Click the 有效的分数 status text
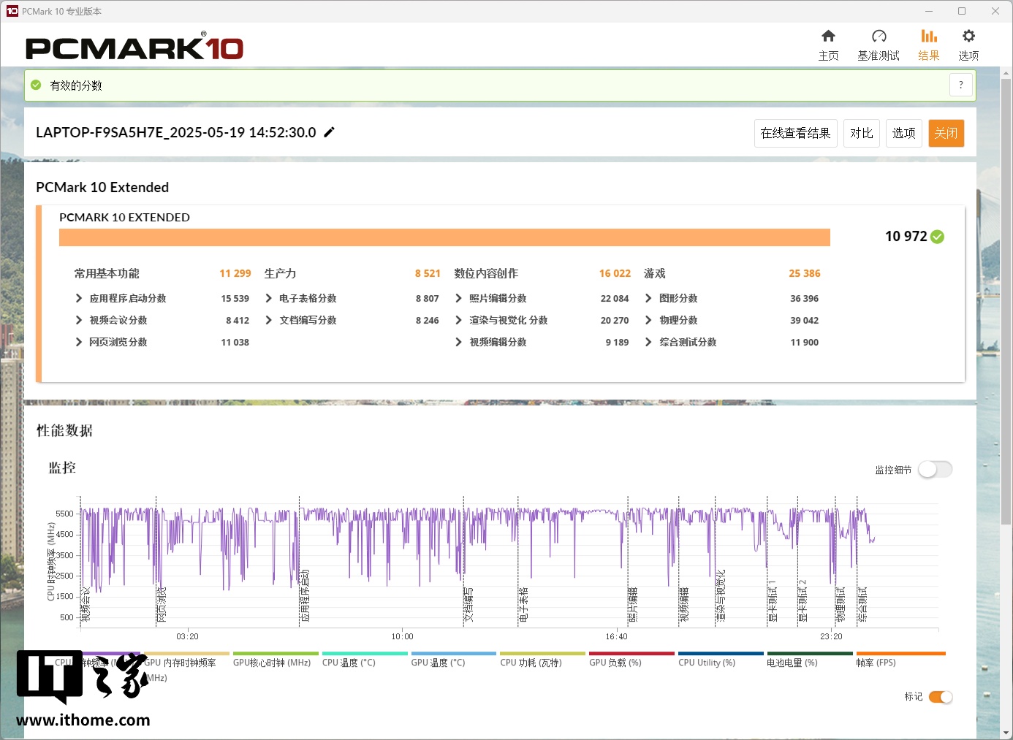Screen dimensions: 1013x740 click(76, 85)
